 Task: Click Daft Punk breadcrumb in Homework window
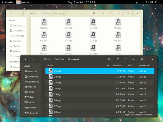point(59,59)
